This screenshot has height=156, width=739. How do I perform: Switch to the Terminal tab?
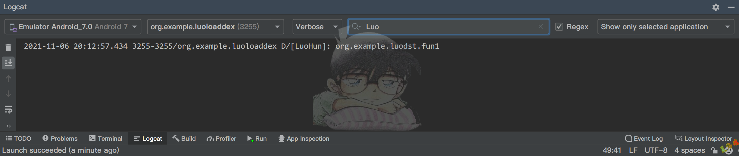106,139
